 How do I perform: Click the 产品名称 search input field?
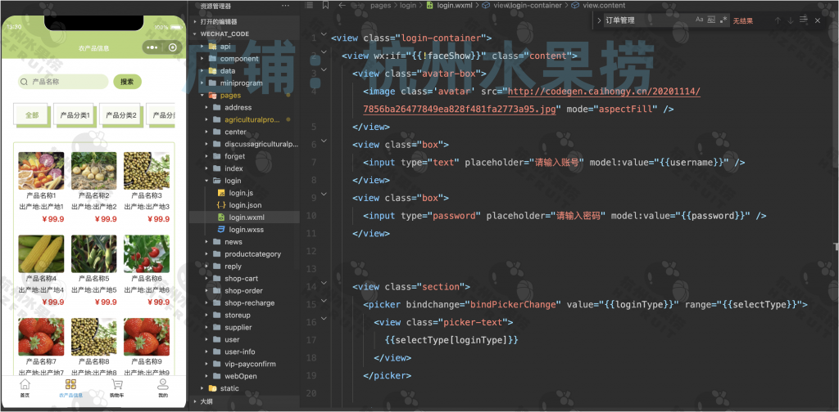point(64,82)
